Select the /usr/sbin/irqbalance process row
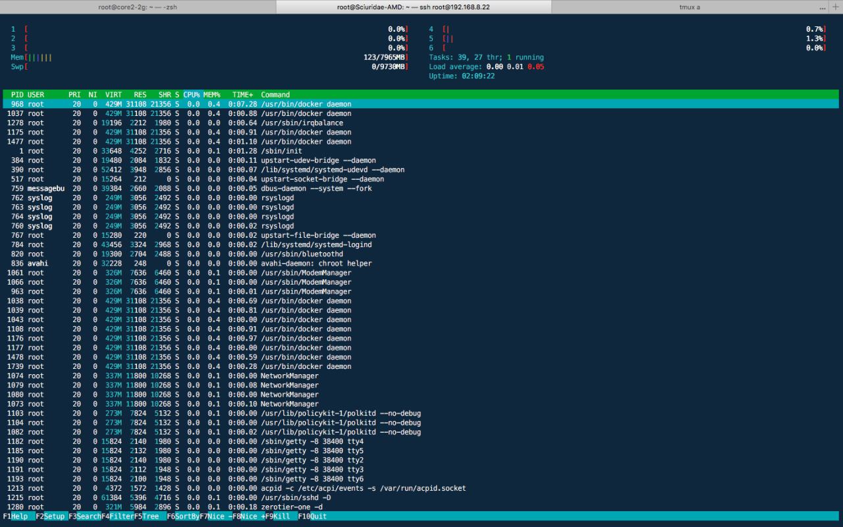843x527 pixels. [x=421, y=123]
